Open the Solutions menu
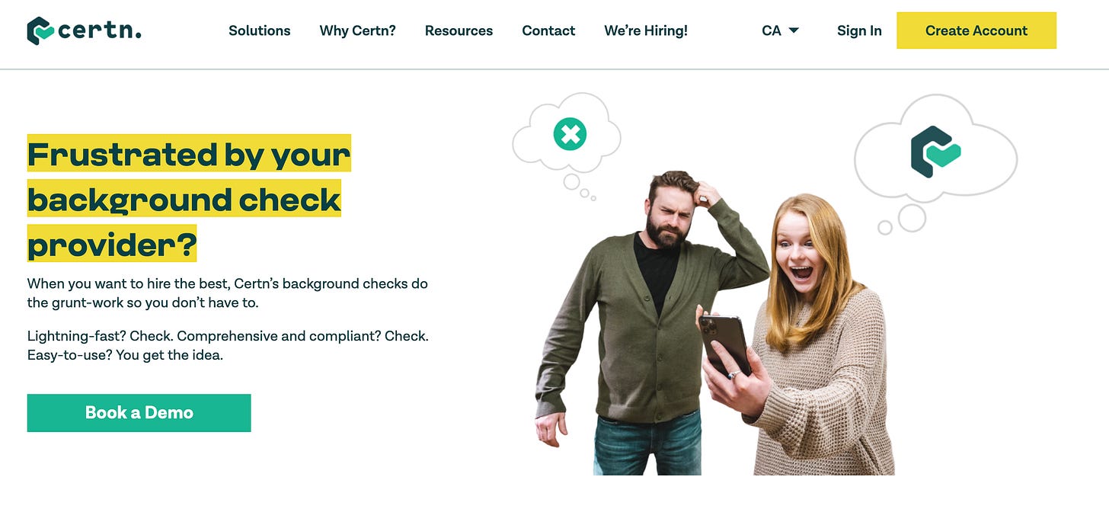 (x=259, y=30)
